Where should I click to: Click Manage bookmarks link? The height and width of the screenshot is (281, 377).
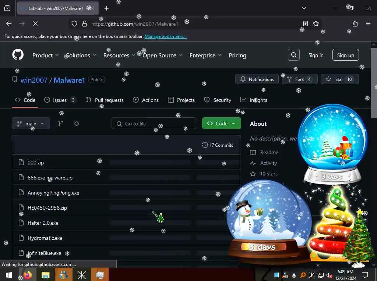click(165, 36)
